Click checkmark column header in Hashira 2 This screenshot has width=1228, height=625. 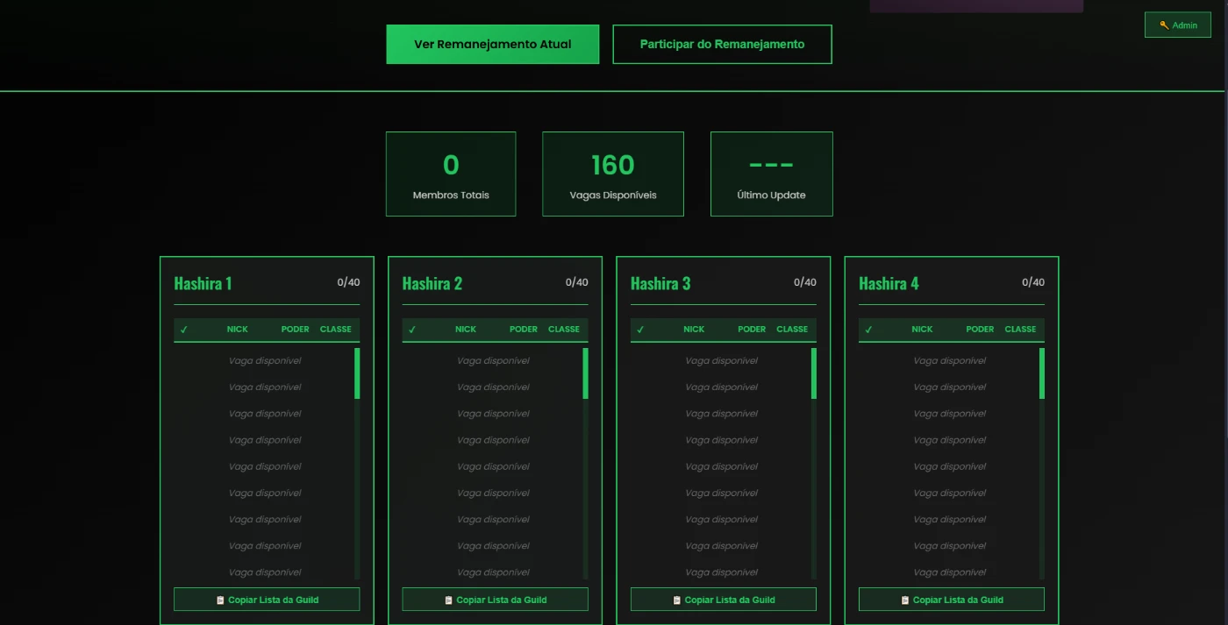412,330
